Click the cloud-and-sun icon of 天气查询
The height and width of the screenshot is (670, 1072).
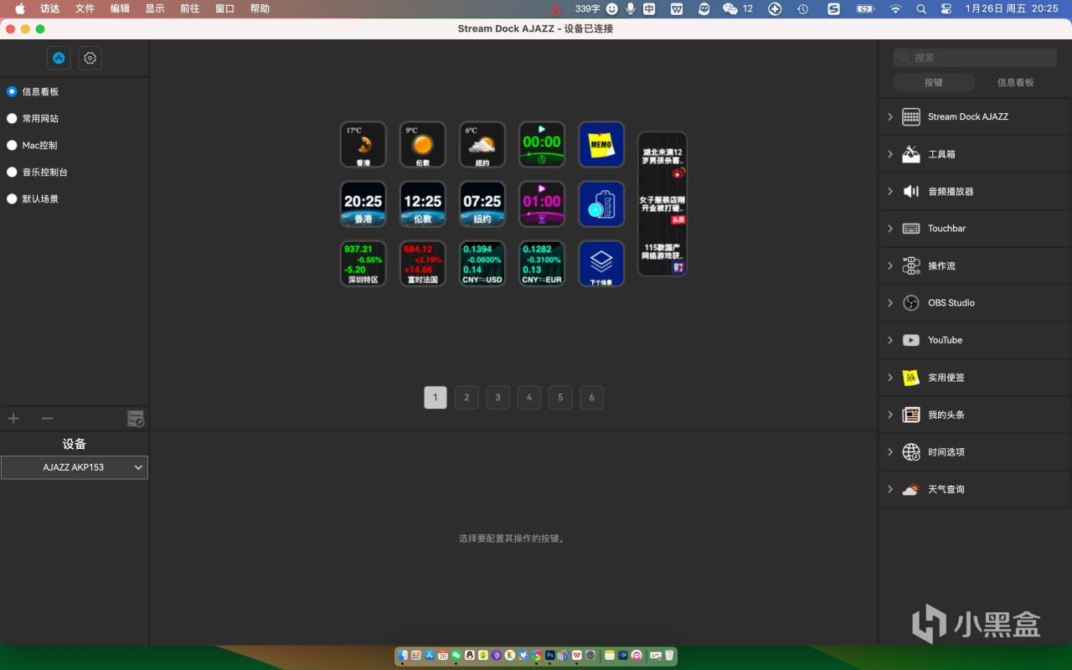point(911,489)
